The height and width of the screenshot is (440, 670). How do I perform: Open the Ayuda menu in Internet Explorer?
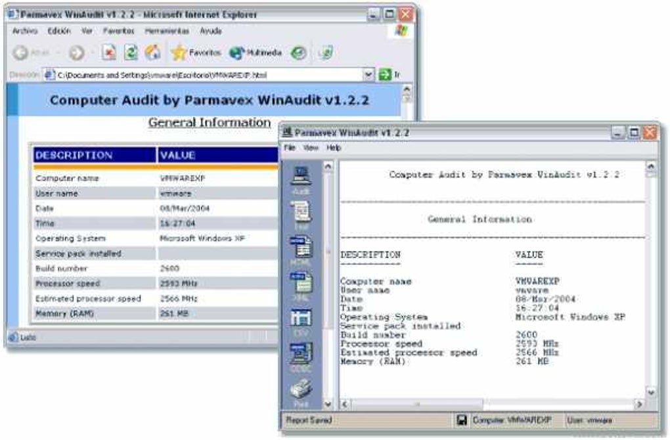tap(211, 31)
